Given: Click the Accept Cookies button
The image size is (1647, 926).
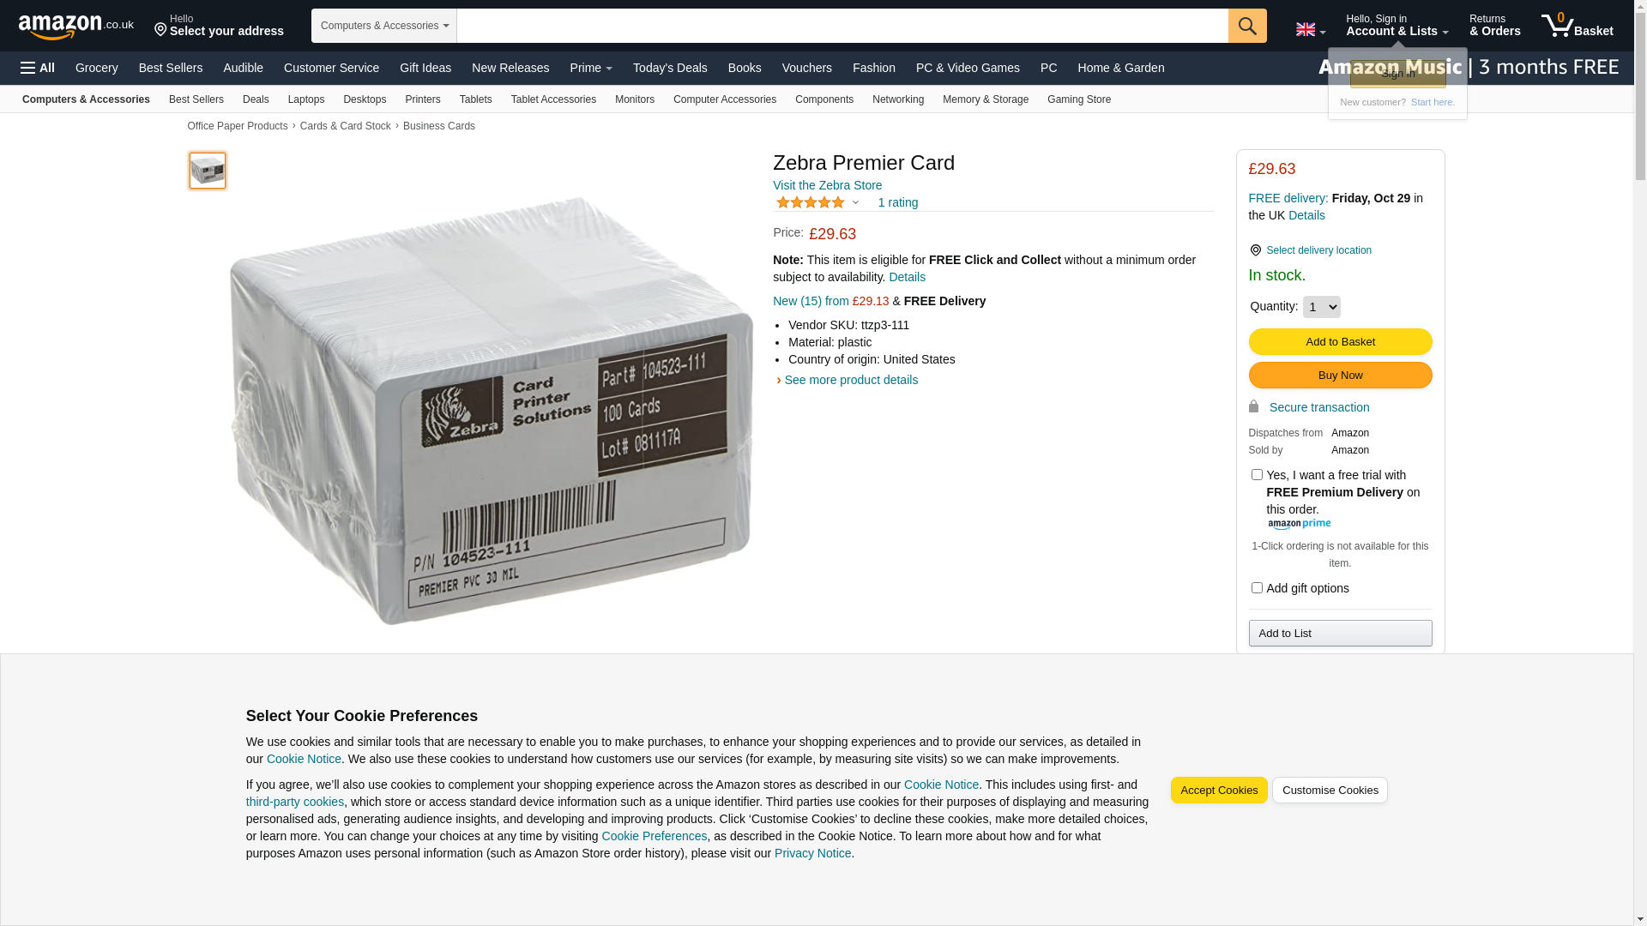Looking at the screenshot, I should click(1219, 790).
